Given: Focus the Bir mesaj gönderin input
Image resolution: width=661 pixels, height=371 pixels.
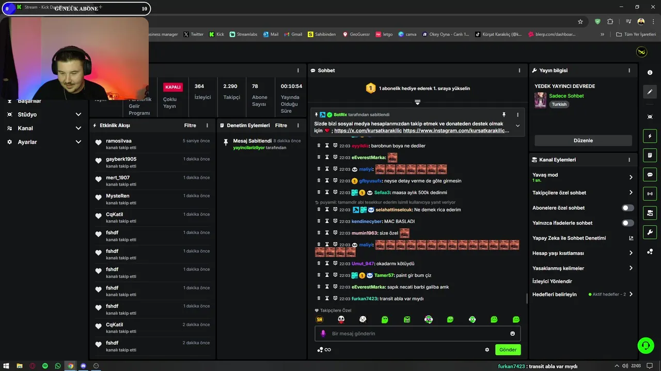Looking at the screenshot, I should point(417,333).
